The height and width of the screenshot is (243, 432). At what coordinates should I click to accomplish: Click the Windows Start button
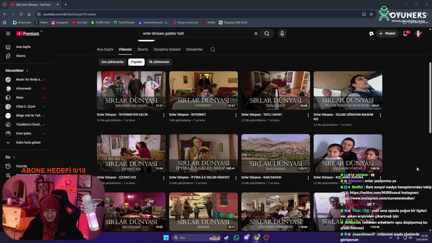166,238
